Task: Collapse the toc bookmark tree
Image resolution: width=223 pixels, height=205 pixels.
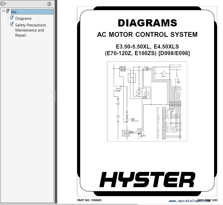Action: point(4,11)
